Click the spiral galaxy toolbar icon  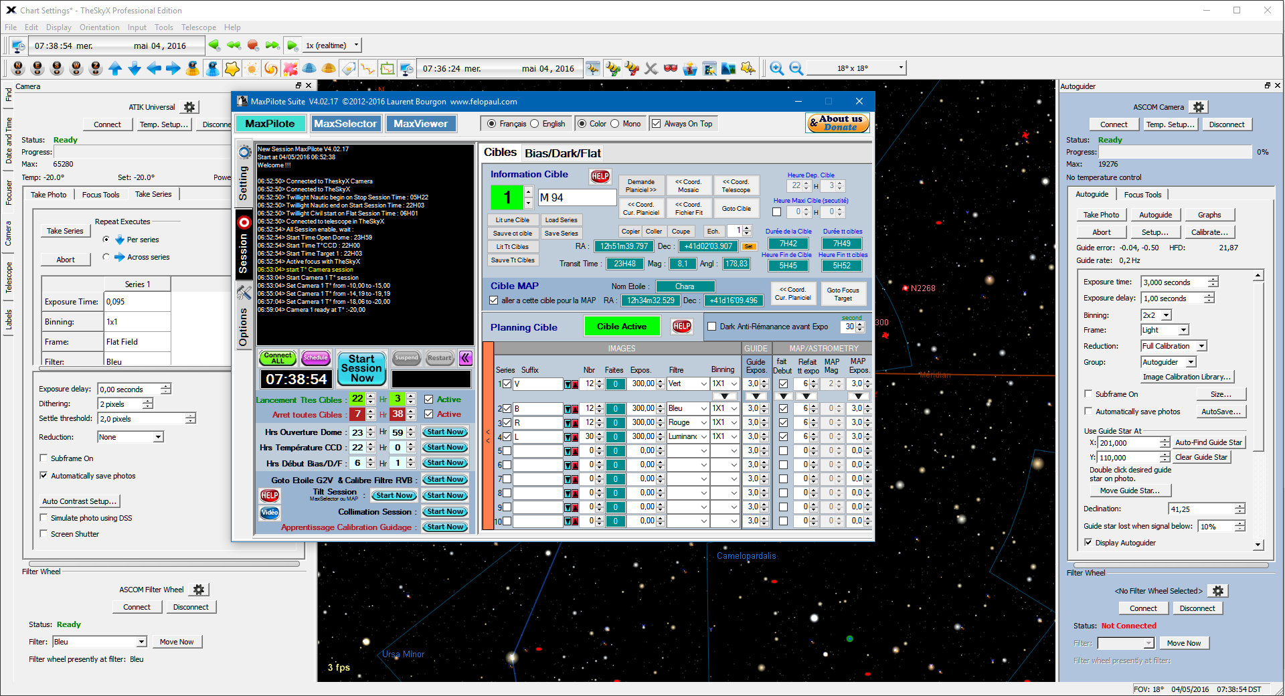coord(270,68)
